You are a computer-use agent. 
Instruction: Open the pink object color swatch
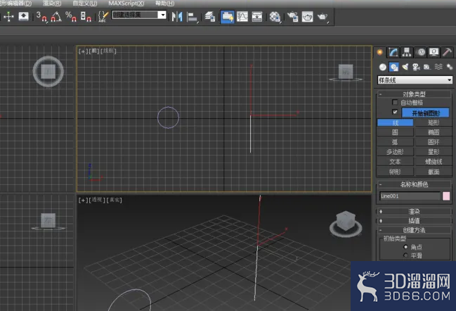point(446,196)
